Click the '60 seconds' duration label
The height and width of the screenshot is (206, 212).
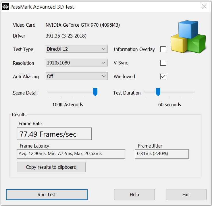tap(169, 105)
